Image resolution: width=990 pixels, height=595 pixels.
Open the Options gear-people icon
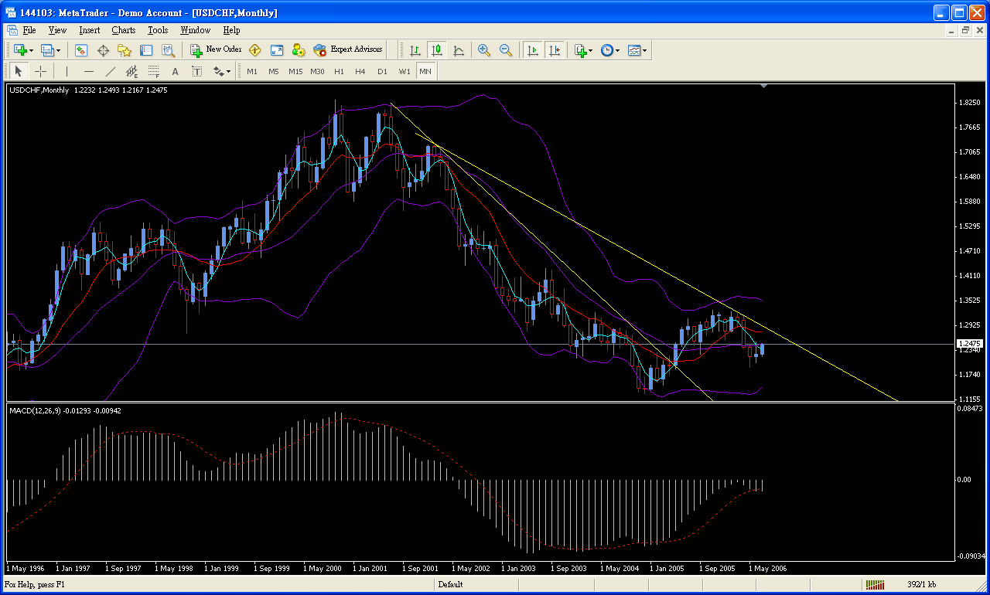tap(299, 50)
